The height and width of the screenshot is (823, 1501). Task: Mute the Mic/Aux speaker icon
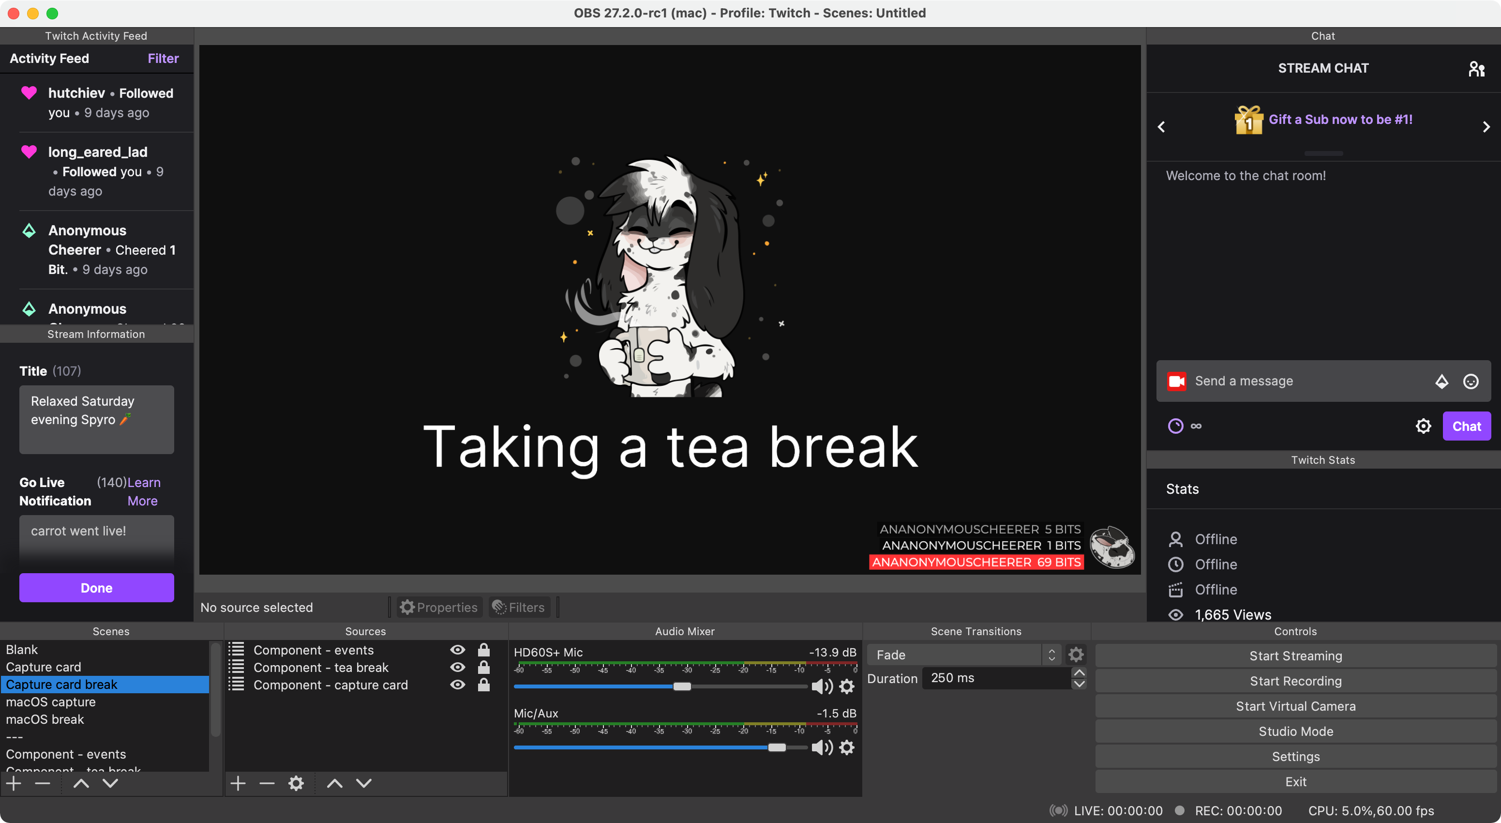(x=822, y=747)
